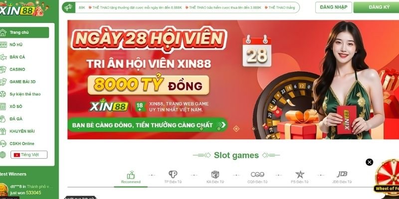Close the Wheel of Fortune popup
The image size is (399, 199).
click(369, 162)
